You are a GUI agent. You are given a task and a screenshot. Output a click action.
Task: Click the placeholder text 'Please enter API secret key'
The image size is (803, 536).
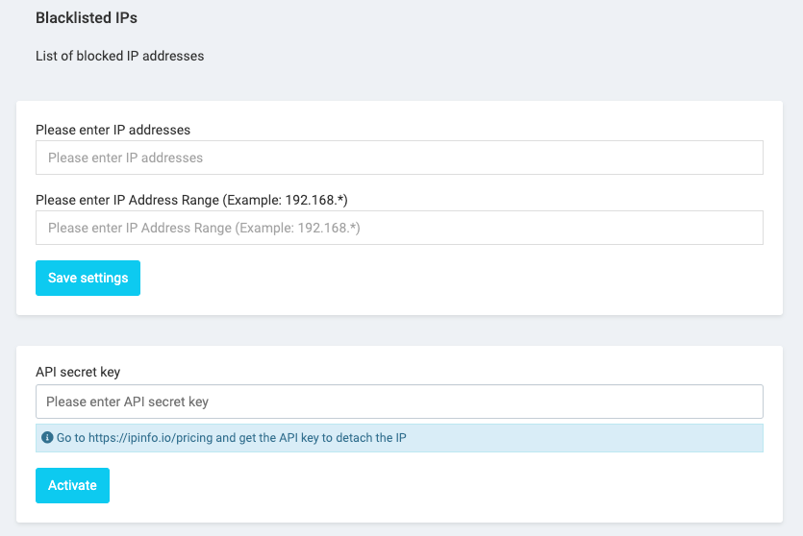pos(128,402)
